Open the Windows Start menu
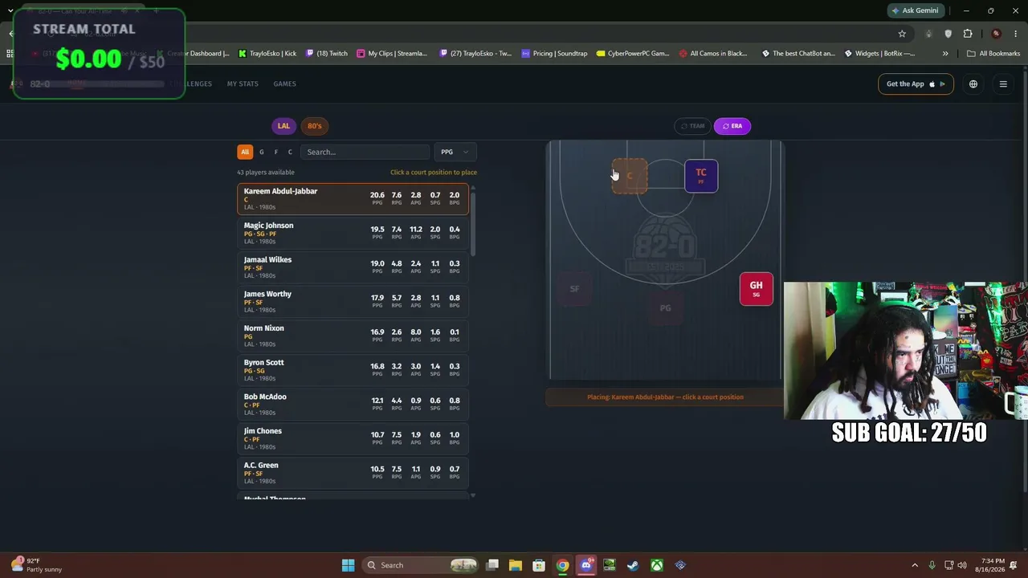Viewport: 1028px width, 578px height. point(348,565)
